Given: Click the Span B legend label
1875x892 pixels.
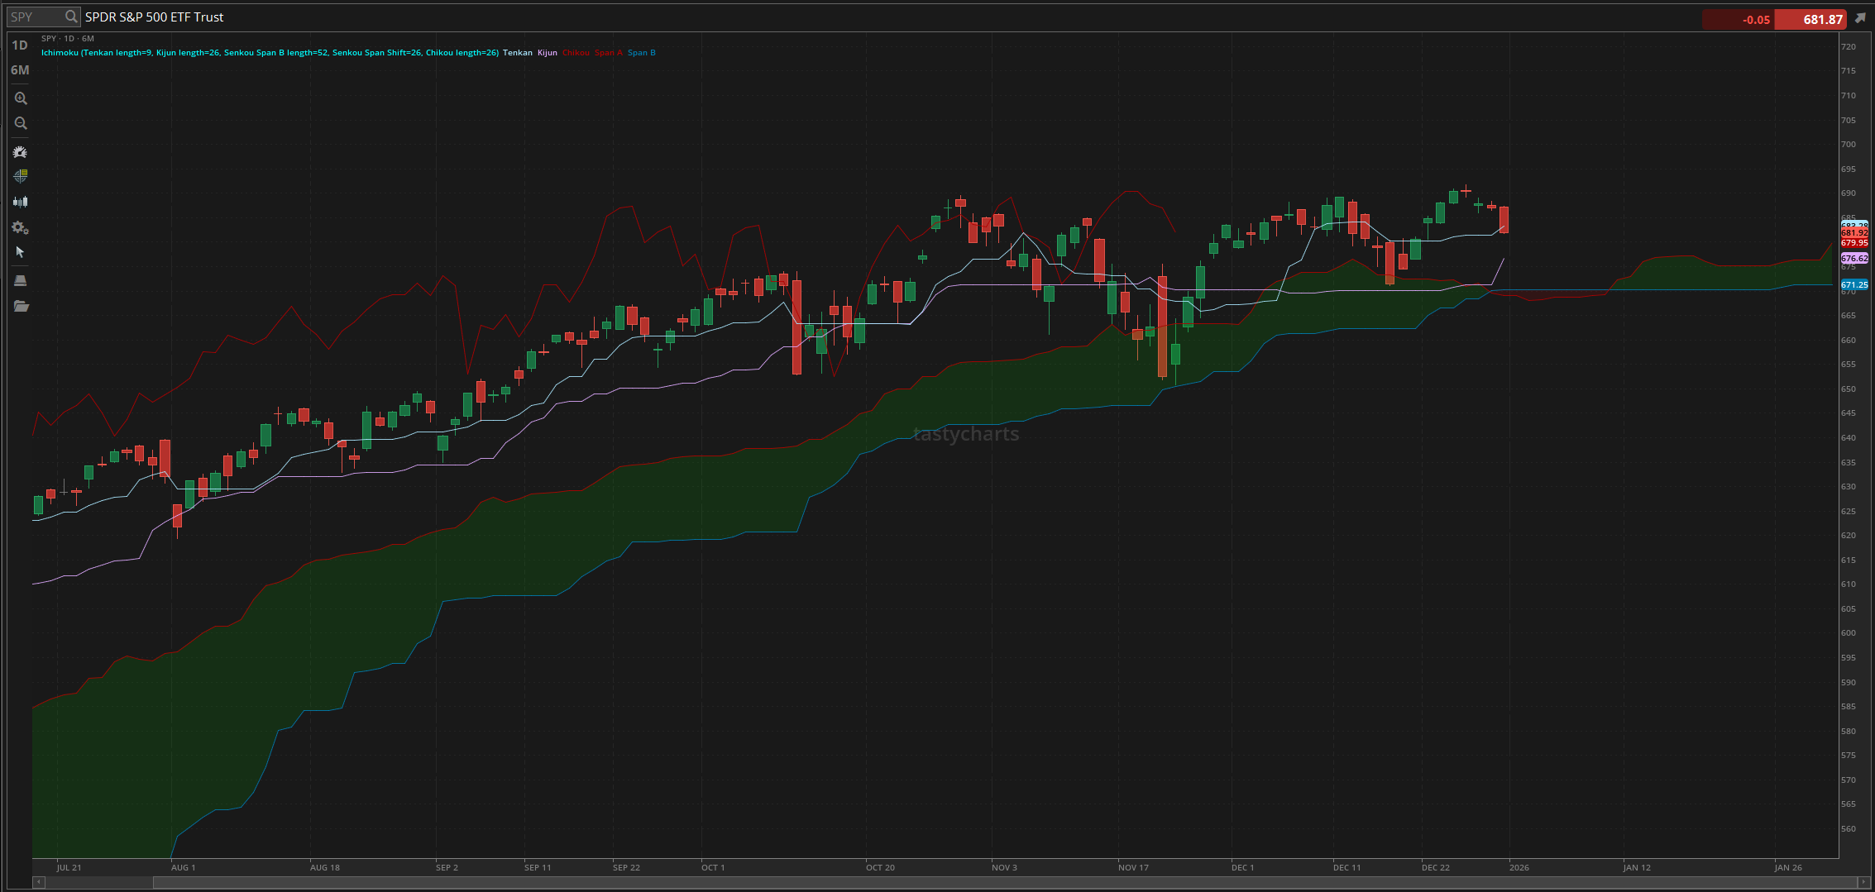Looking at the screenshot, I should [642, 53].
